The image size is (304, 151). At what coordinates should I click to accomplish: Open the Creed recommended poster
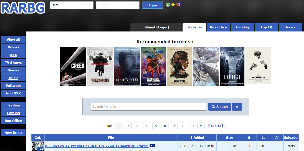(x=73, y=66)
